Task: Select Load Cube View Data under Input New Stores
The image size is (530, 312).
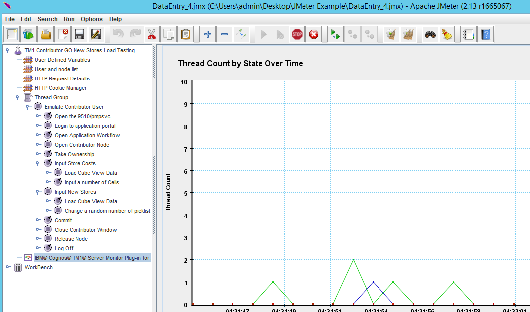Action: click(x=91, y=202)
